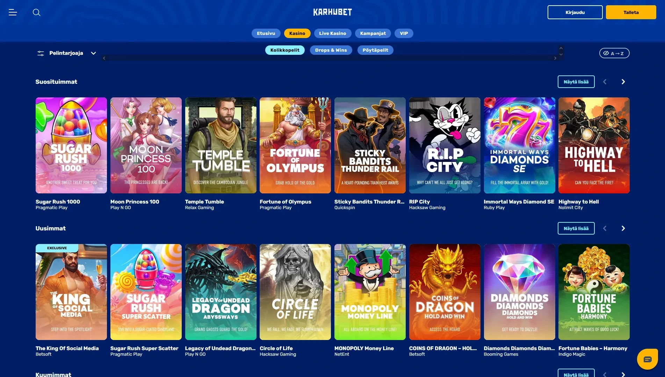Open Fortune of Olympus game thumbnail

point(295,145)
